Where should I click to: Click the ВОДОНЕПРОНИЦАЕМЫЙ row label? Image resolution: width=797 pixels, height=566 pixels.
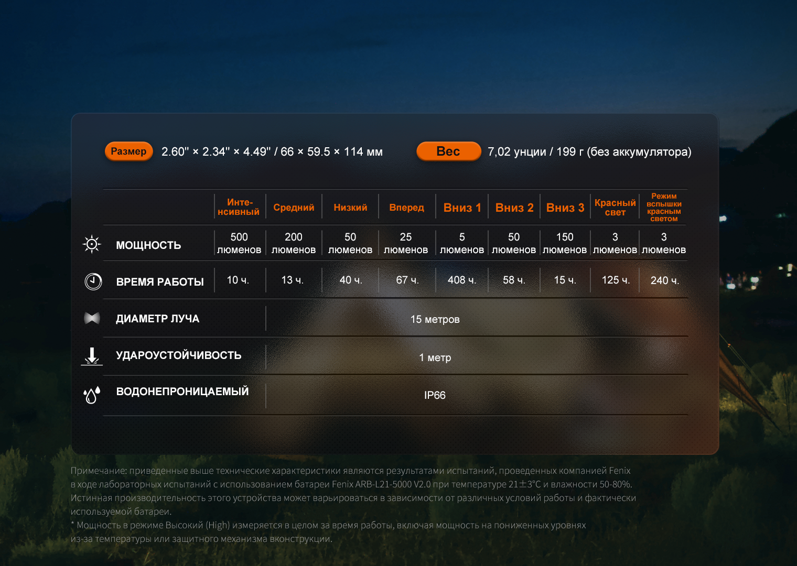tap(182, 391)
